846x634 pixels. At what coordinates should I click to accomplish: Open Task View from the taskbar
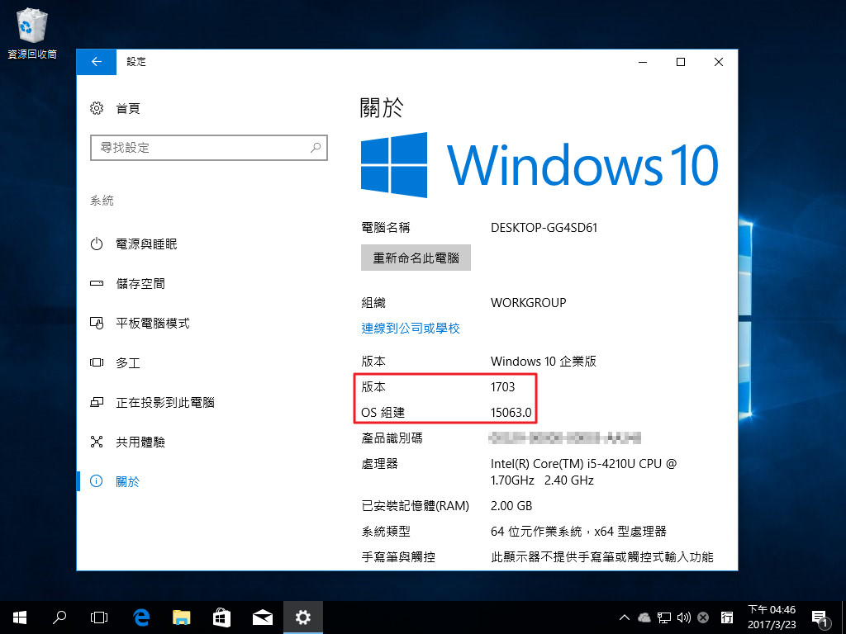pos(99,617)
